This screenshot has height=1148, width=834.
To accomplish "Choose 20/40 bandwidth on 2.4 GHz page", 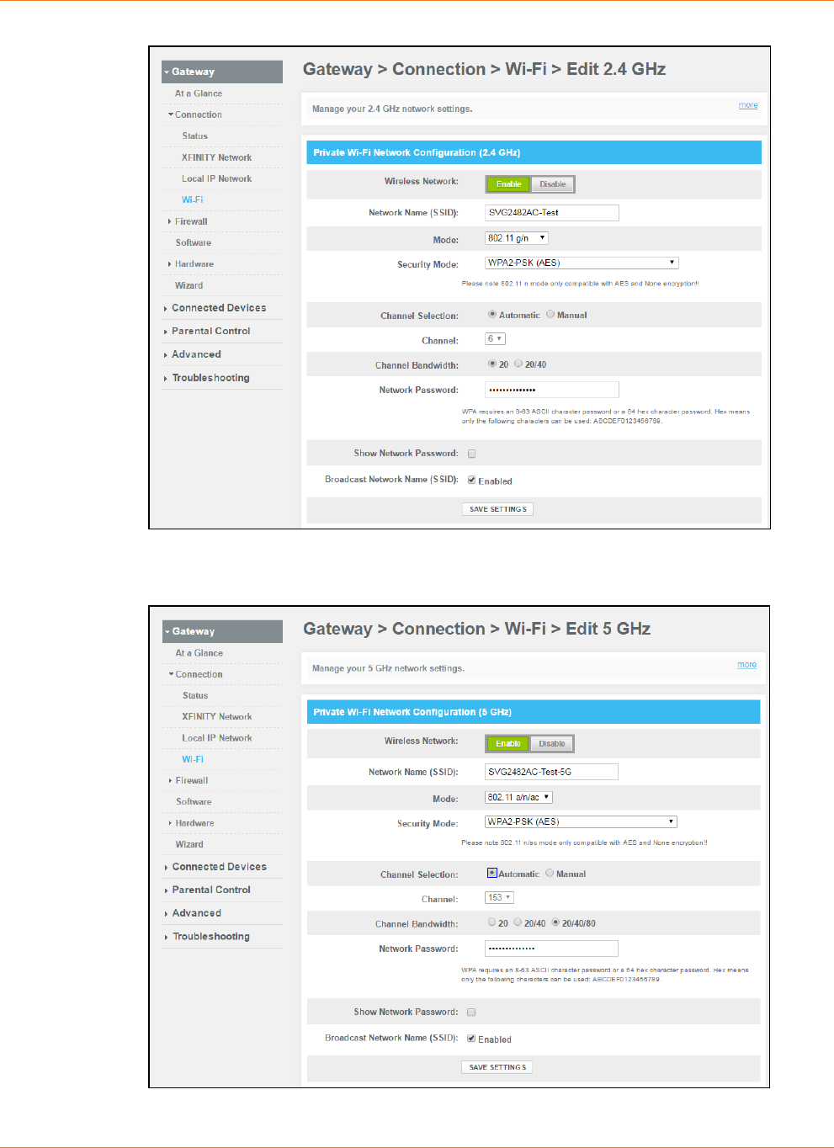I will pos(518,364).
